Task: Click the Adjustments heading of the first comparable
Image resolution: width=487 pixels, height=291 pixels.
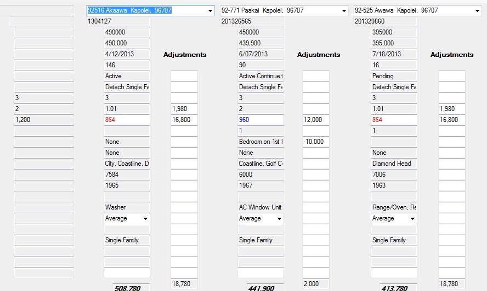Action: 185,55
